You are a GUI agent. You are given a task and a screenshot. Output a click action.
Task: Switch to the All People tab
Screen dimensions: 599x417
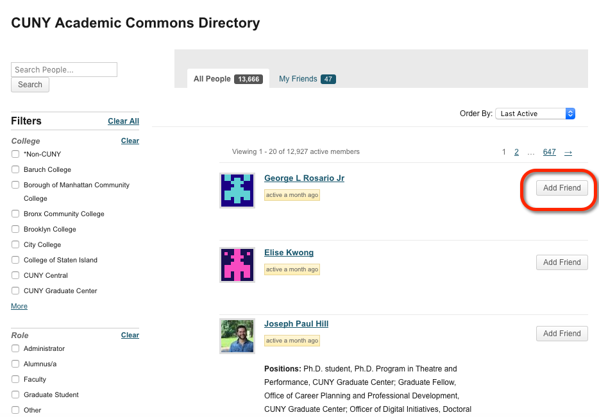point(228,79)
